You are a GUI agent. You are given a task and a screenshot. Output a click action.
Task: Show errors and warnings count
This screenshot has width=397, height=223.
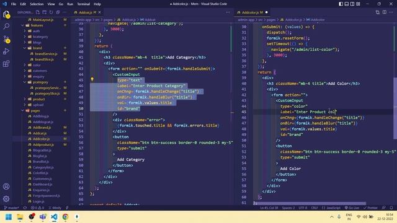click(x=37, y=208)
